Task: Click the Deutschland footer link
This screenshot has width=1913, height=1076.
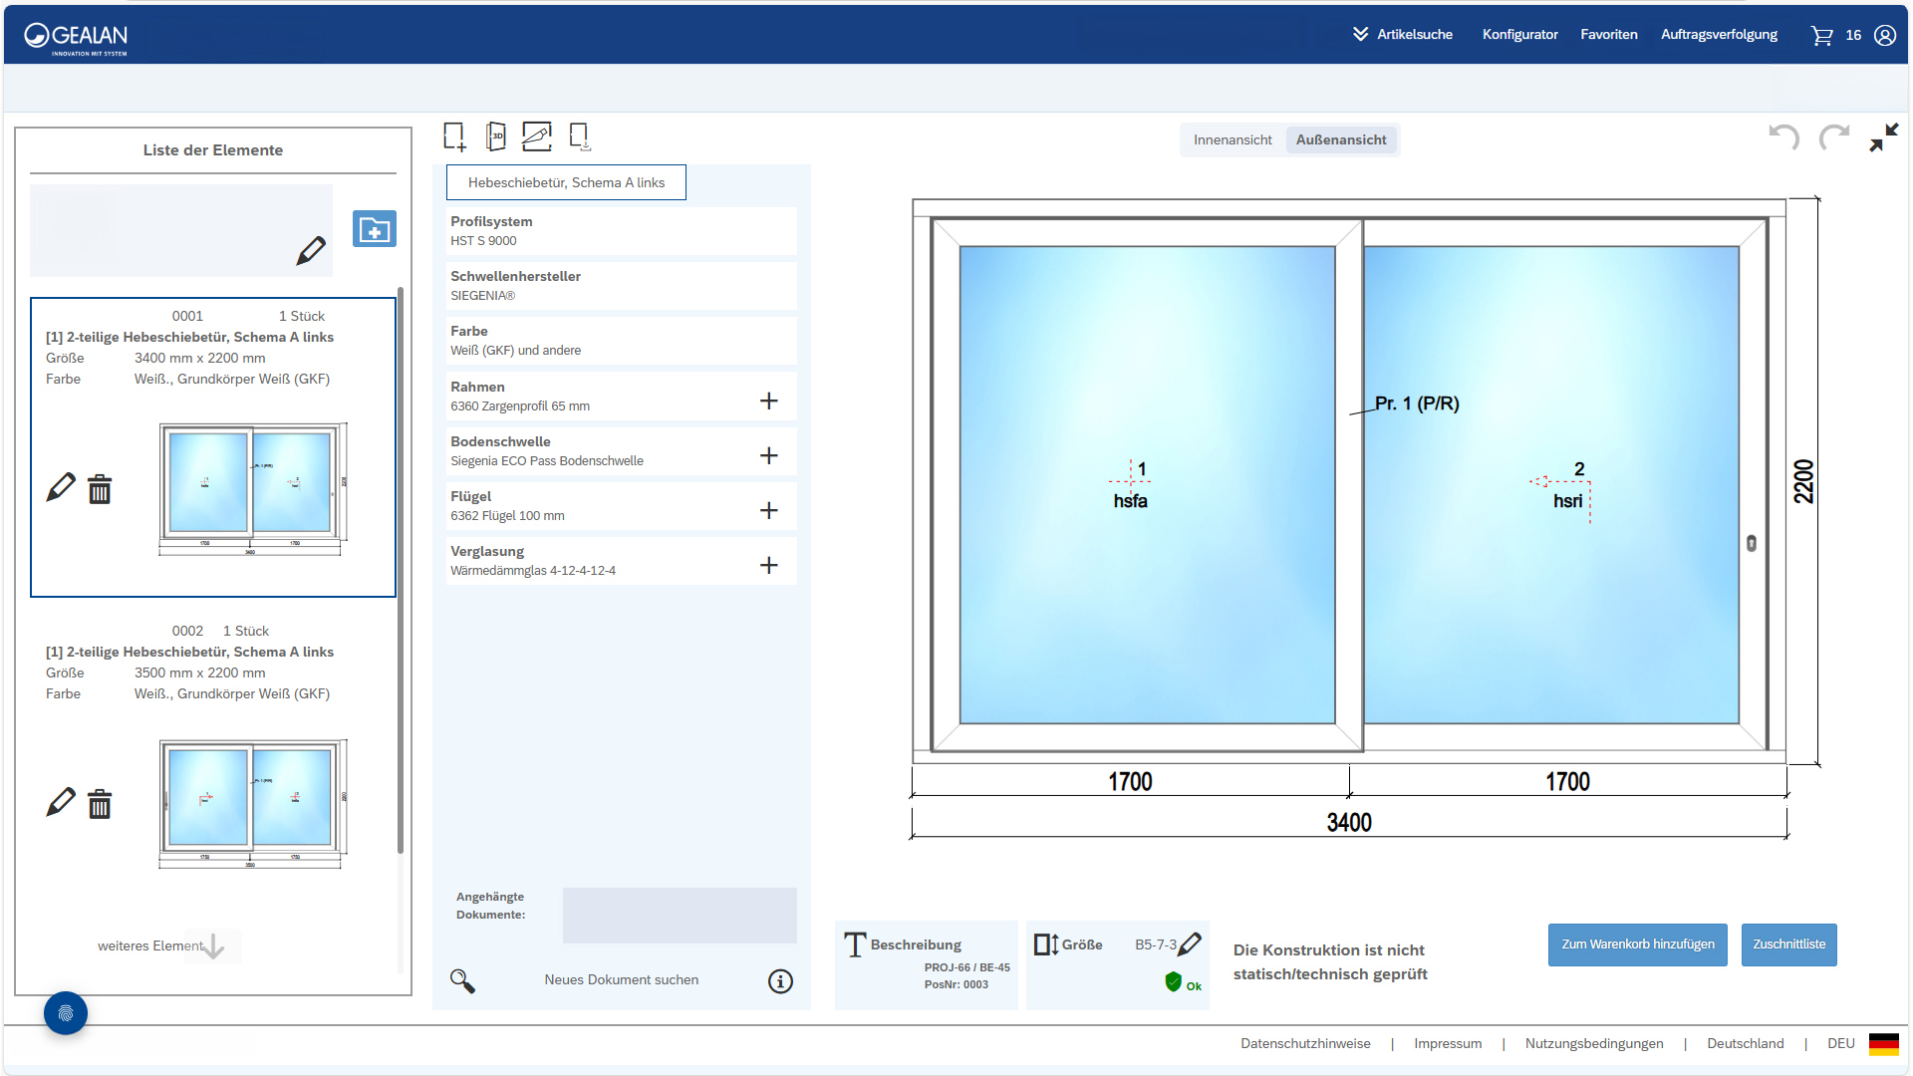Action: pos(1746,1044)
